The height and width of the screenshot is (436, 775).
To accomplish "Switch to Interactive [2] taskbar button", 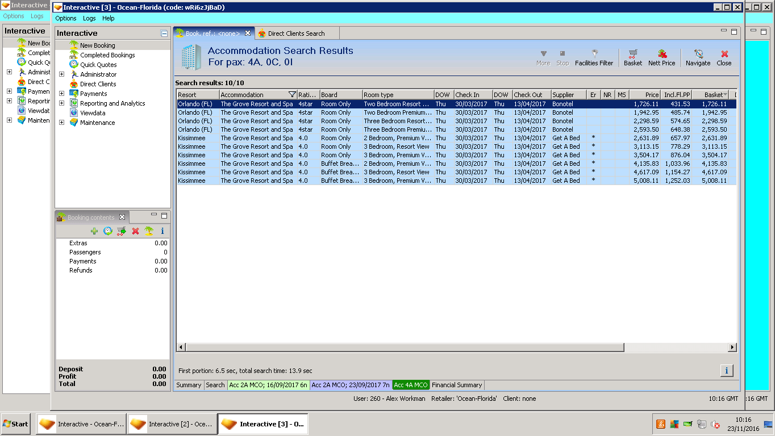I will click(x=172, y=424).
